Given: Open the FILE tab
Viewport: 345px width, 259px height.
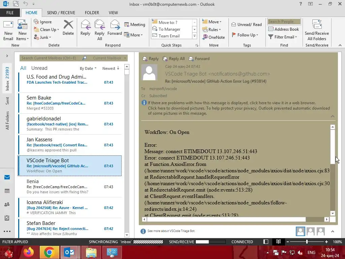Looking at the screenshot, I should pyautogui.click(x=10, y=12).
